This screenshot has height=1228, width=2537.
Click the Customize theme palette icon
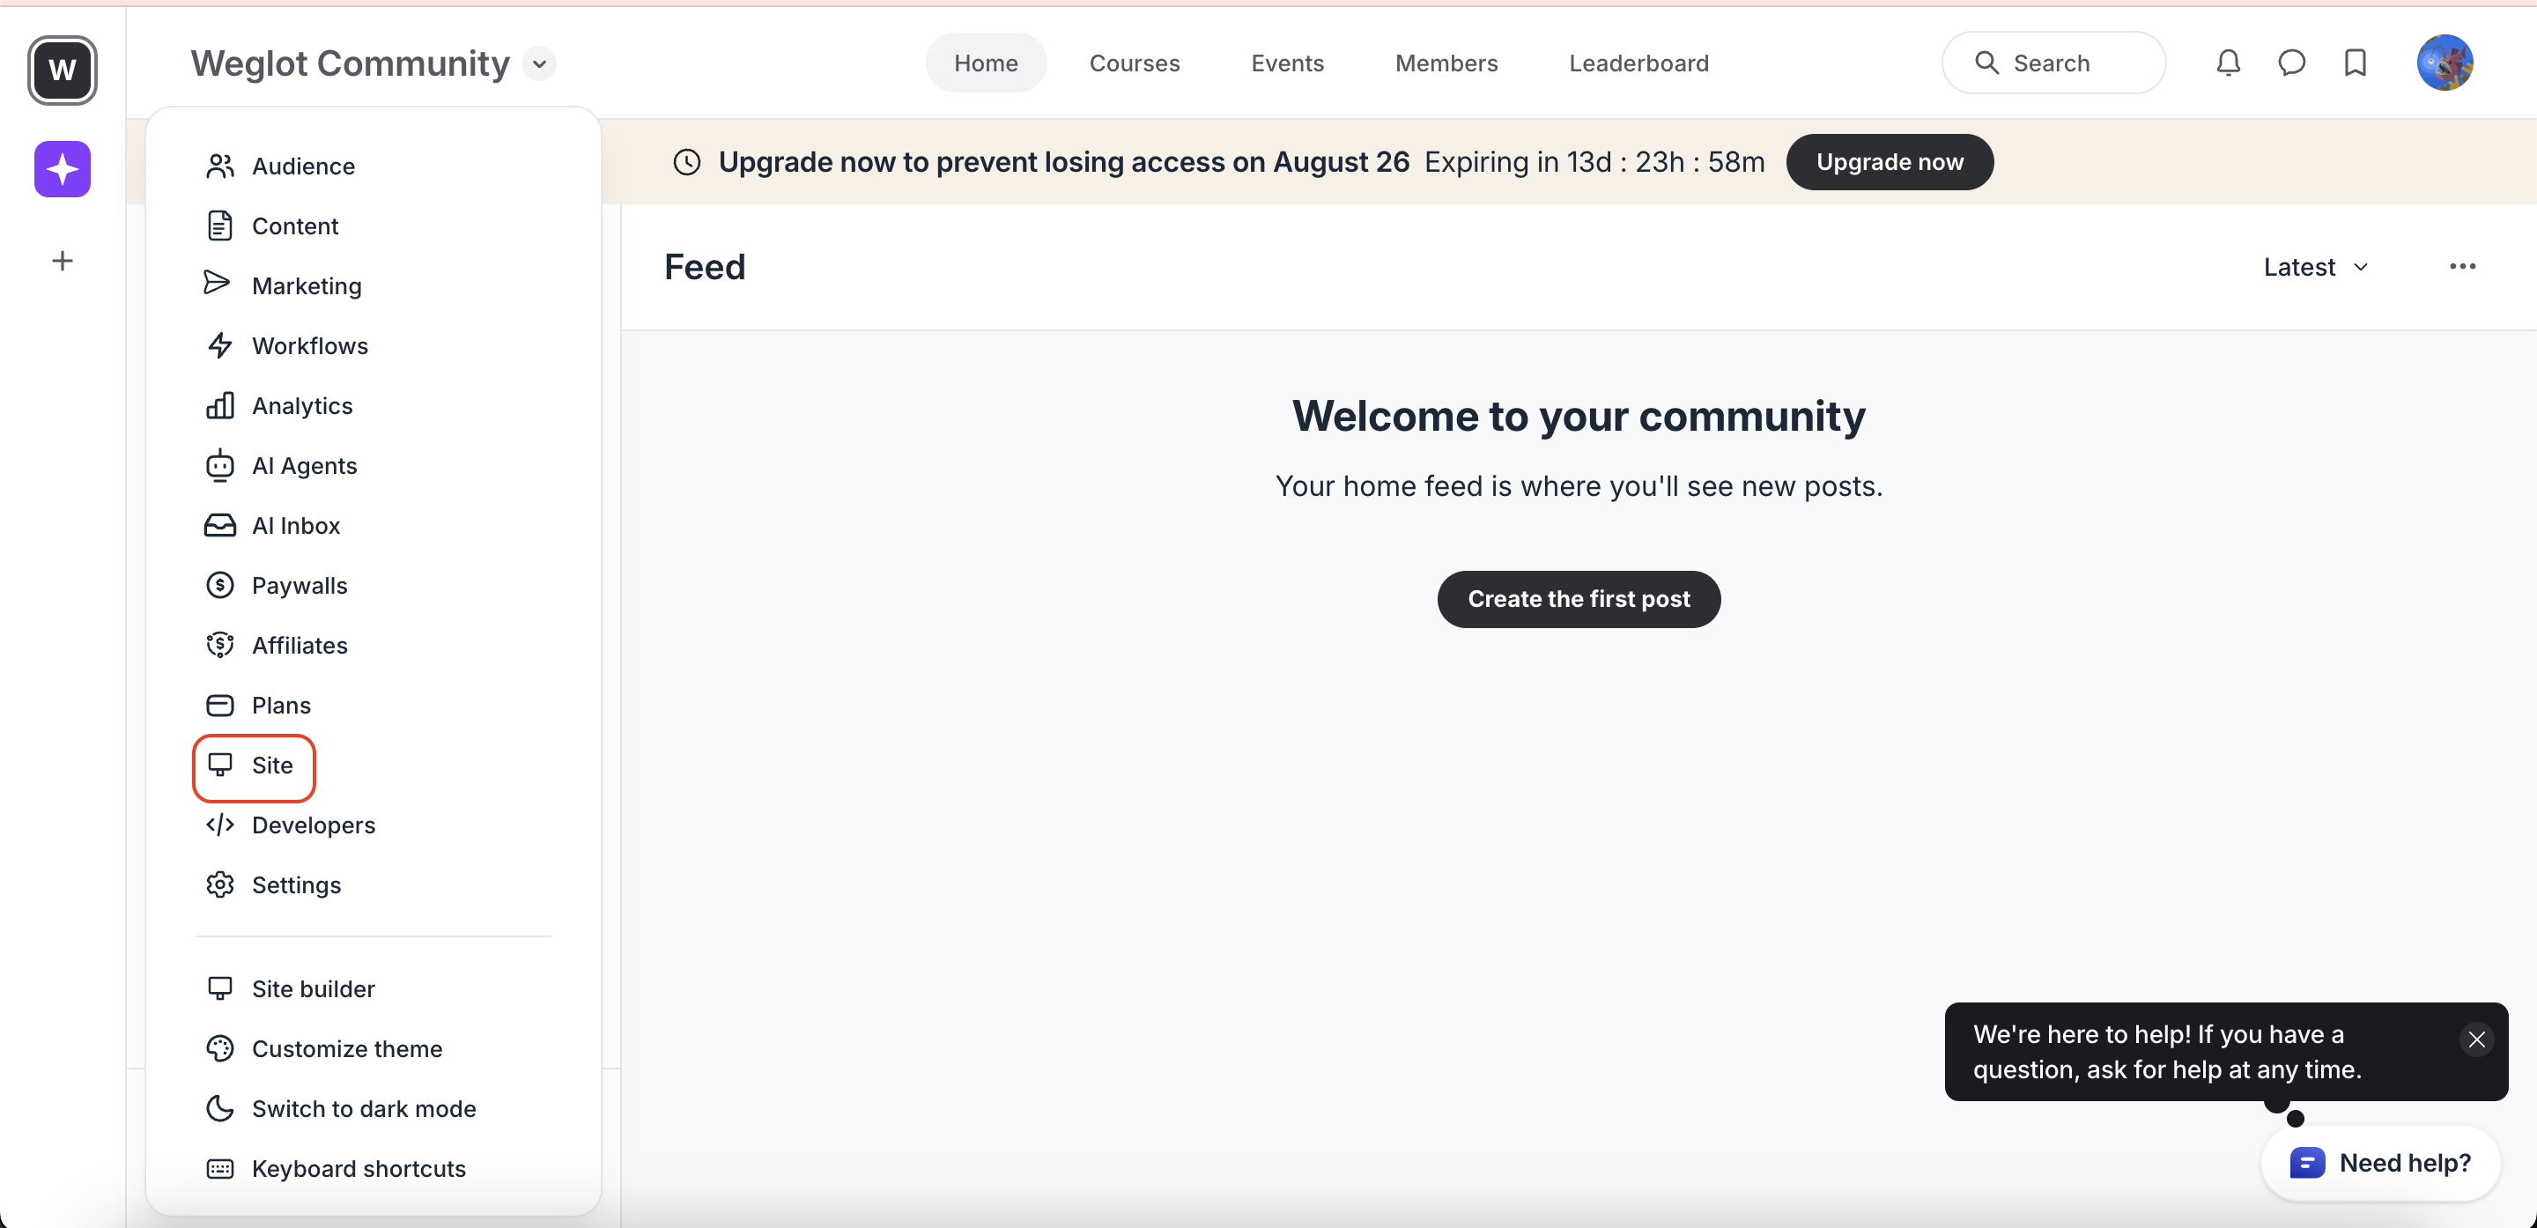pos(219,1050)
